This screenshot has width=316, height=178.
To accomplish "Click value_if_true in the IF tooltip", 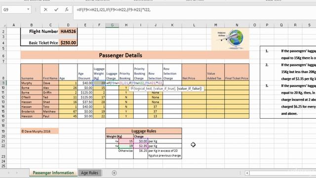I will (x=164, y=89).
